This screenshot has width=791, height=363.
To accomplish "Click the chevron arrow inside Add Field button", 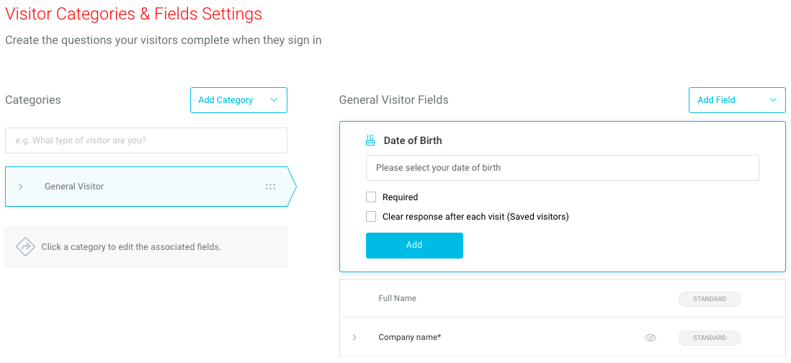I will click(x=773, y=100).
